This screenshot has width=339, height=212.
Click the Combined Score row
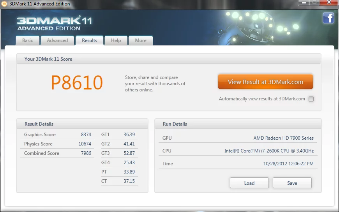(57, 153)
